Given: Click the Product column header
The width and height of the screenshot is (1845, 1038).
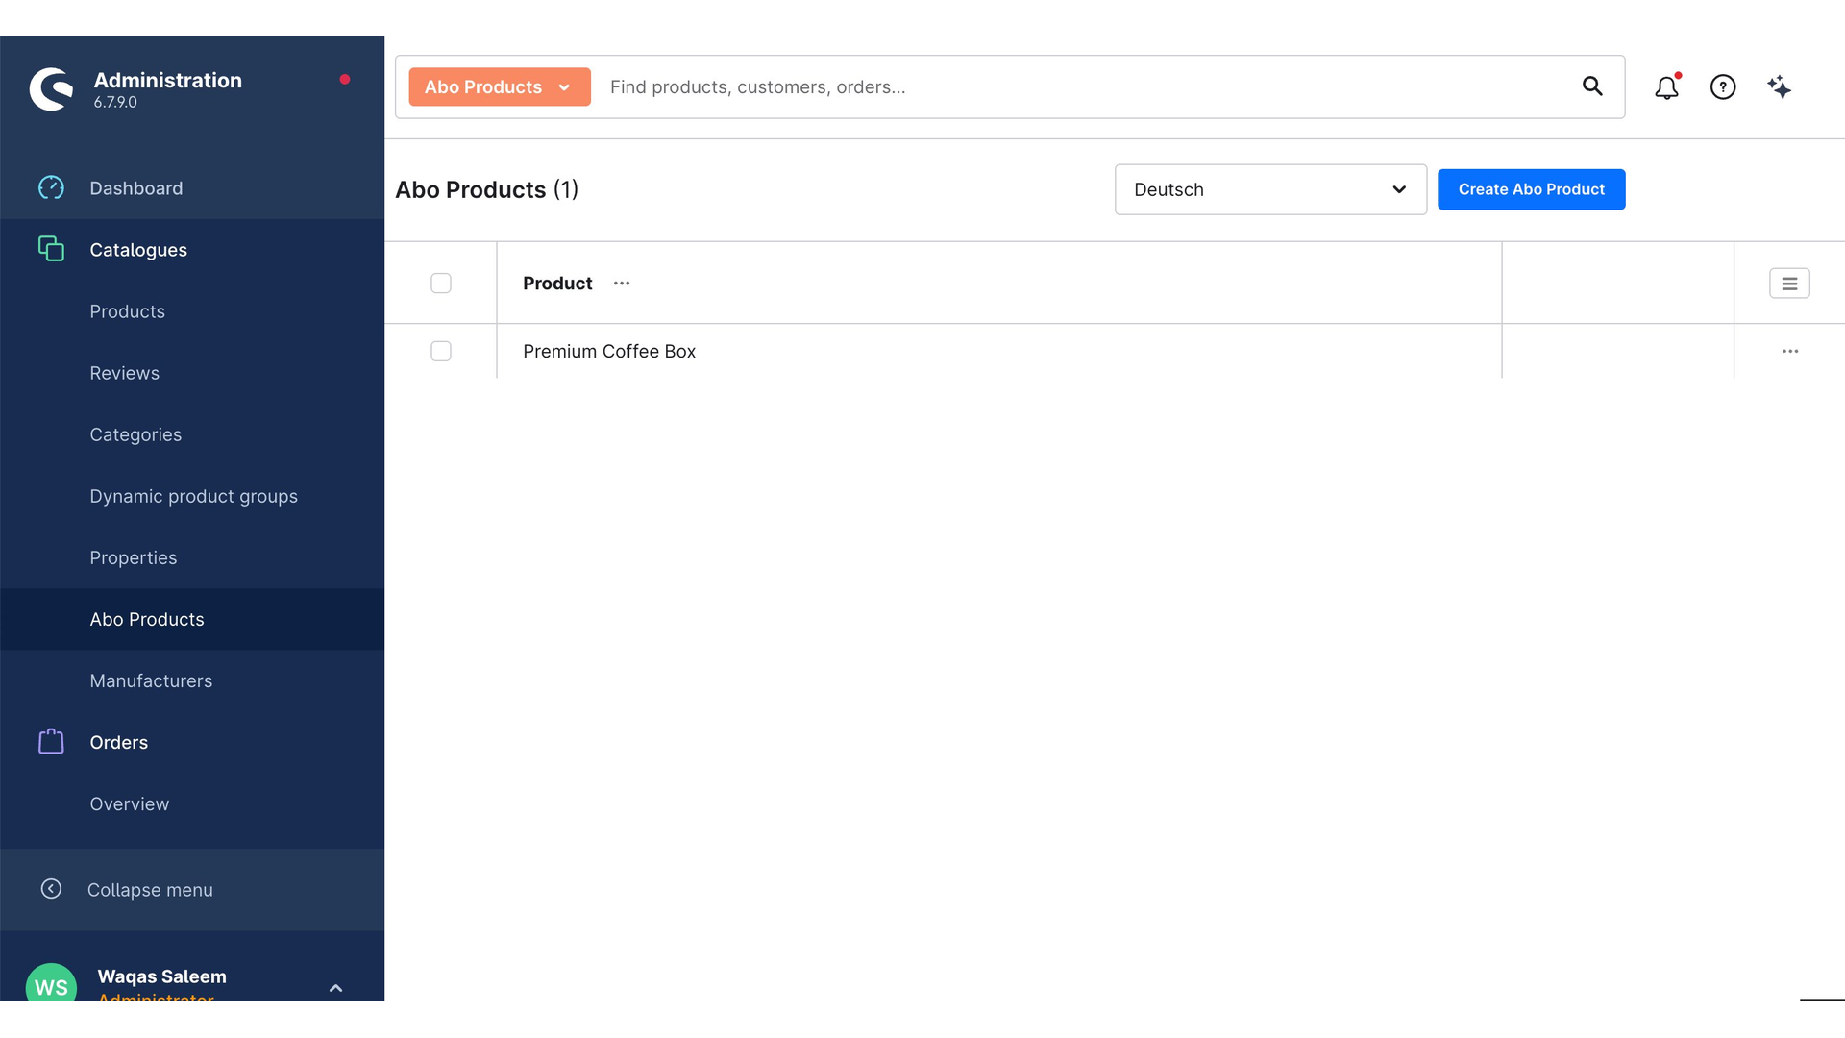Looking at the screenshot, I should tap(557, 284).
